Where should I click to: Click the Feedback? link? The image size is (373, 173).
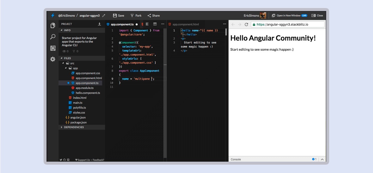point(98,160)
